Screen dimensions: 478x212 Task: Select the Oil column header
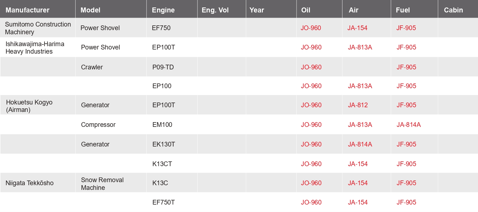305,10
